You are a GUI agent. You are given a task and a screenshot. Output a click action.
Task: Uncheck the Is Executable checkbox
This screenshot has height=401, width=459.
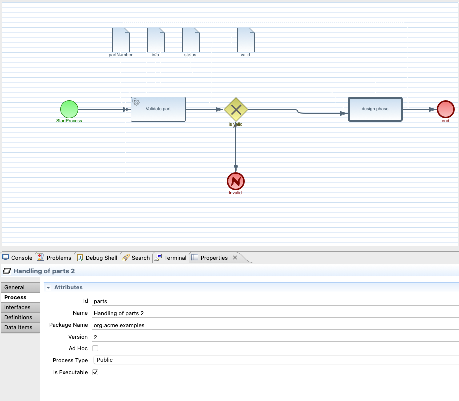point(95,372)
